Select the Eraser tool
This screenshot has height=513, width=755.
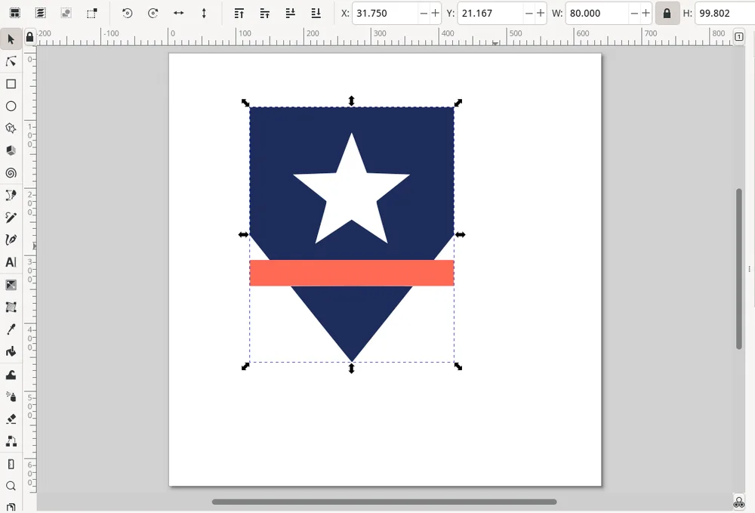pyautogui.click(x=11, y=419)
